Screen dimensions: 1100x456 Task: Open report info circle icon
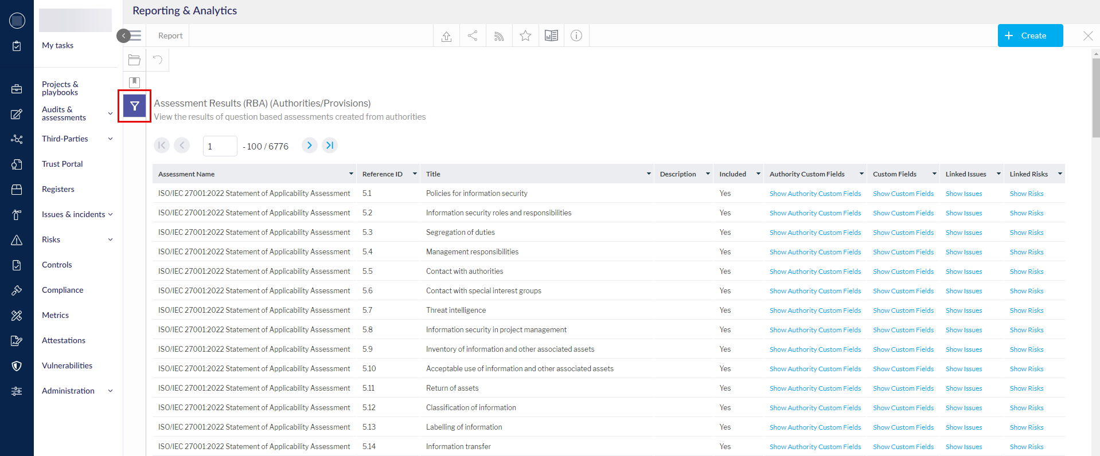pos(576,36)
